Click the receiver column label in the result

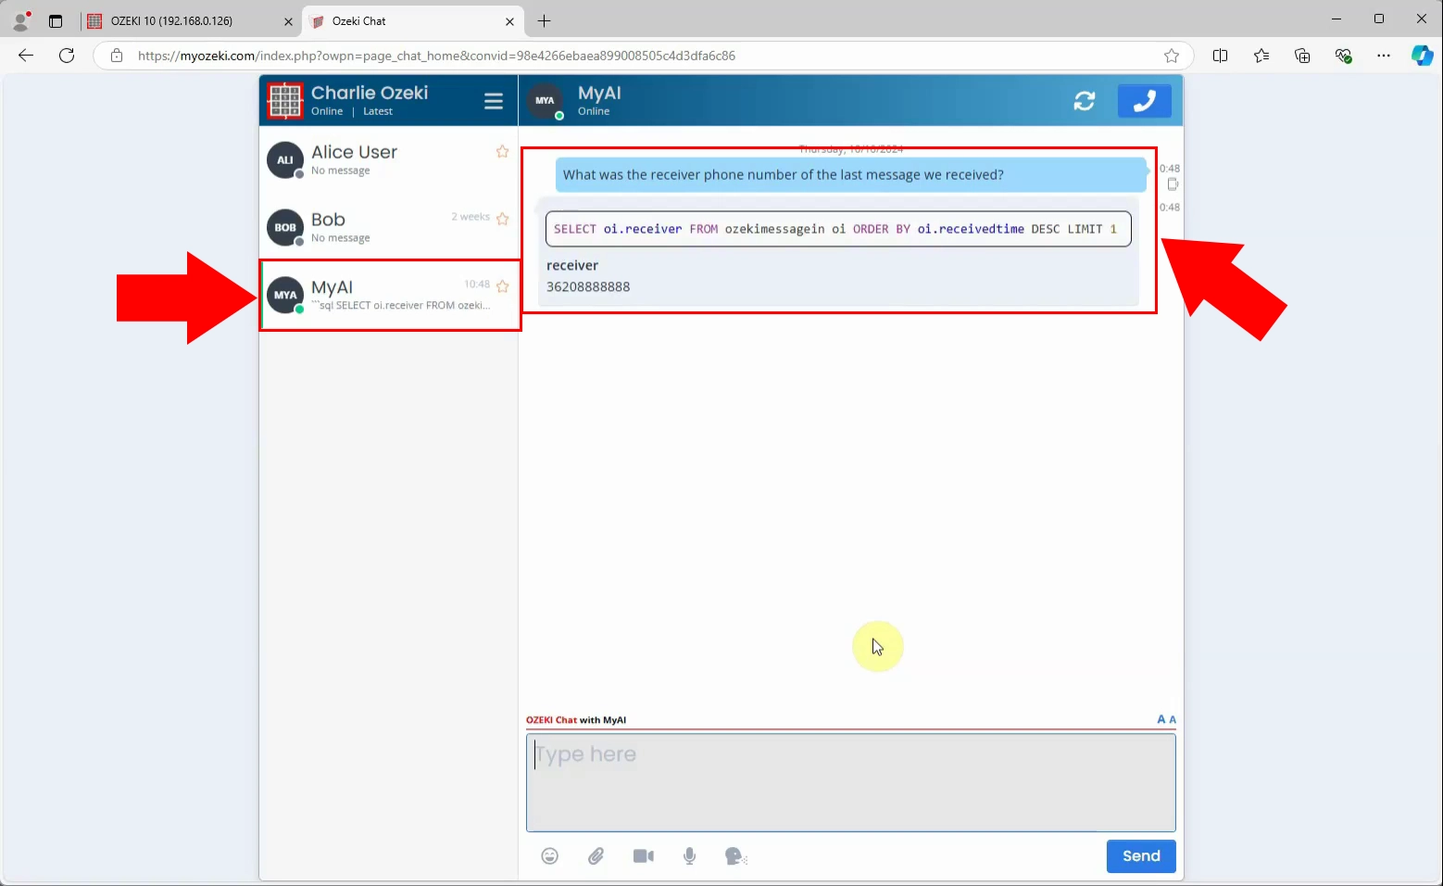(572, 266)
